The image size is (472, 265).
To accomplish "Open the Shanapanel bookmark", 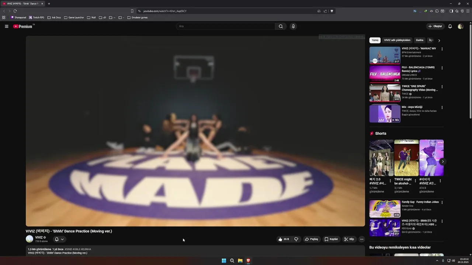I will (18, 17).
